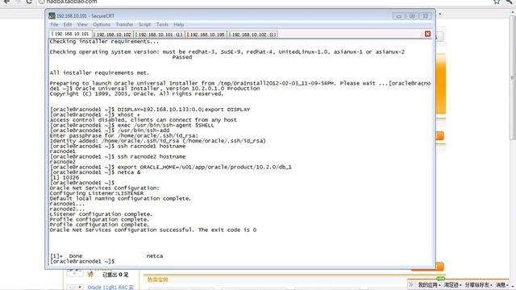The height and width of the screenshot is (290, 516).
Task: Click the browser address bar showing taobao.com
Action: 264,2
